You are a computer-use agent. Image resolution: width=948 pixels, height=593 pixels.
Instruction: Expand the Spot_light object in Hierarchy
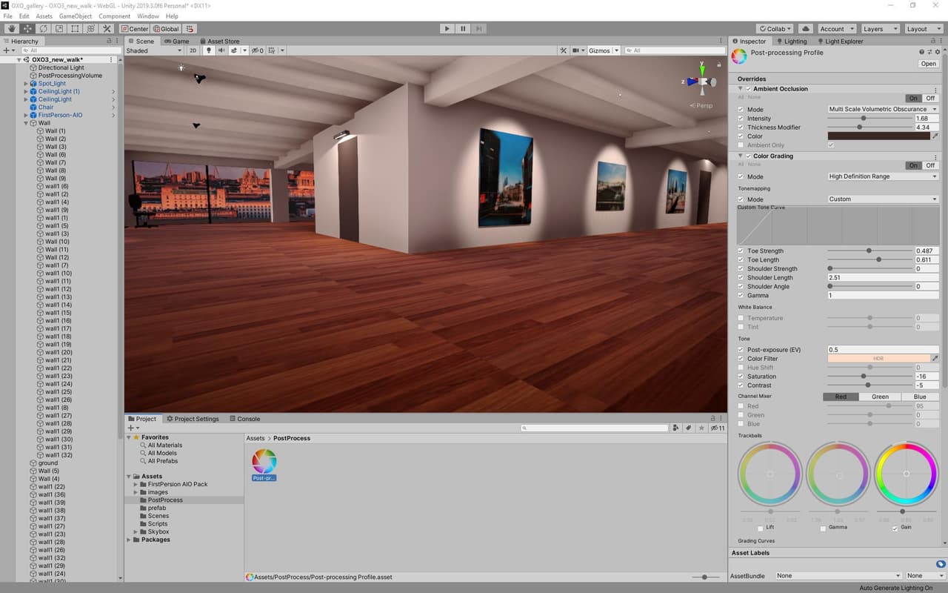pyautogui.click(x=26, y=84)
